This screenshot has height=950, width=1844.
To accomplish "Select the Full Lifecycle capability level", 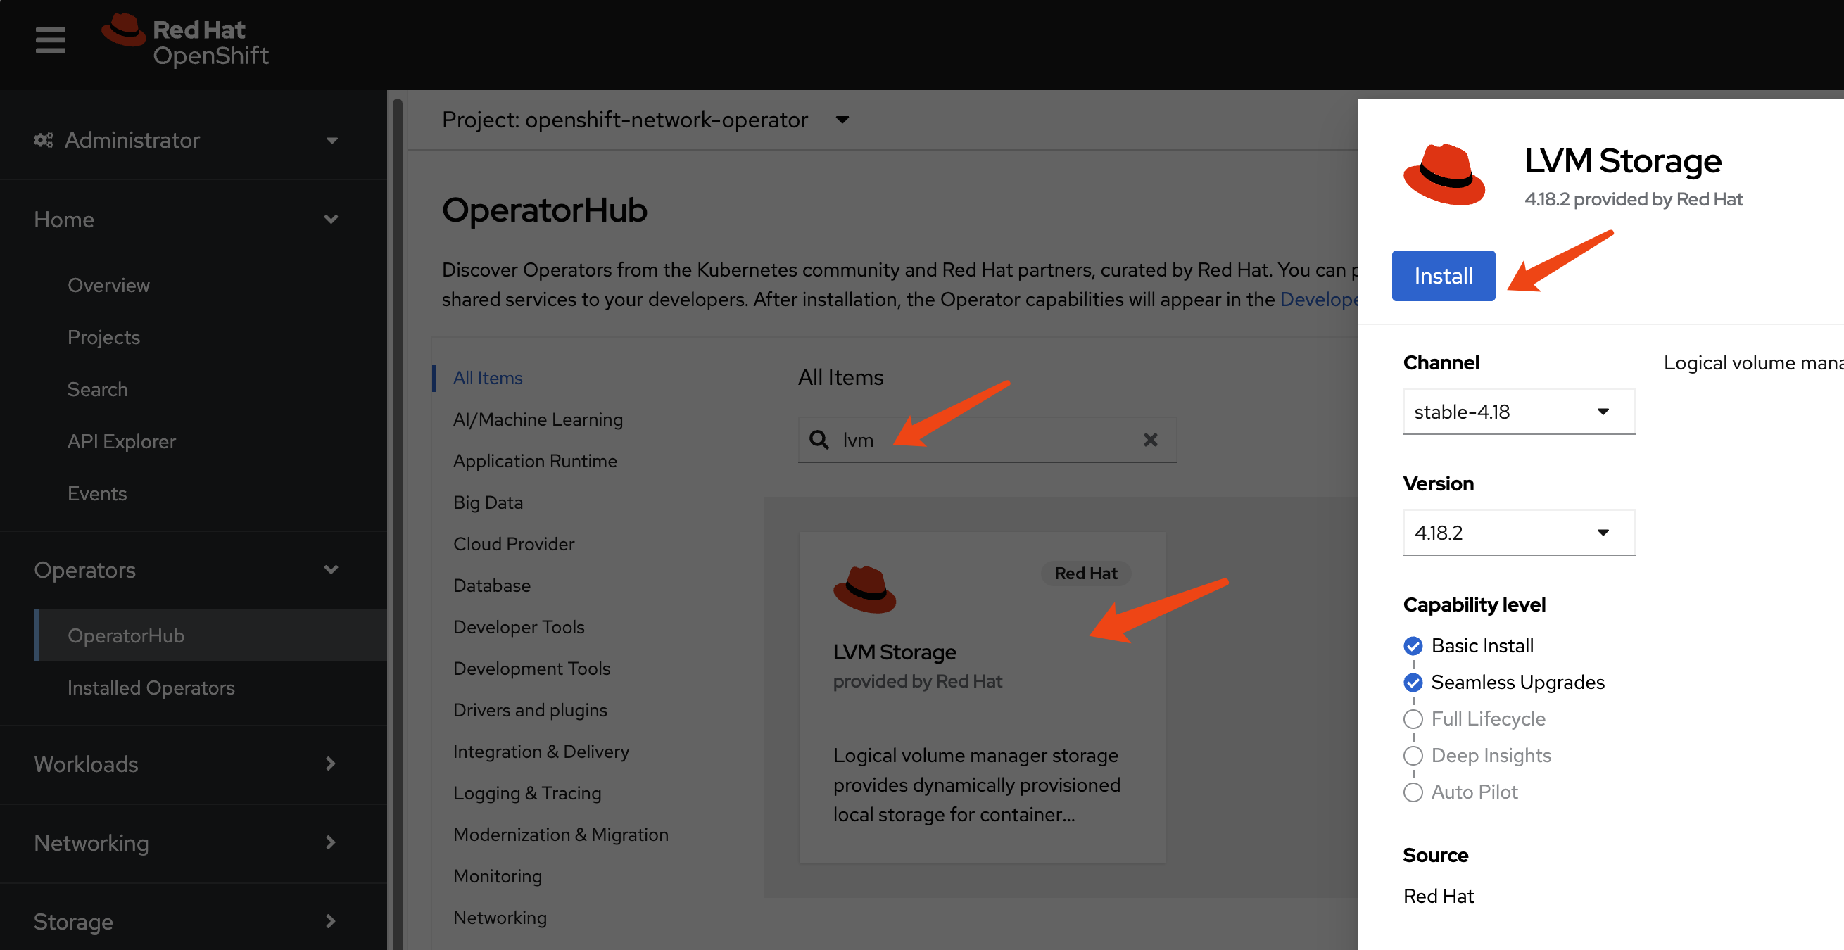I will click(x=1413, y=718).
